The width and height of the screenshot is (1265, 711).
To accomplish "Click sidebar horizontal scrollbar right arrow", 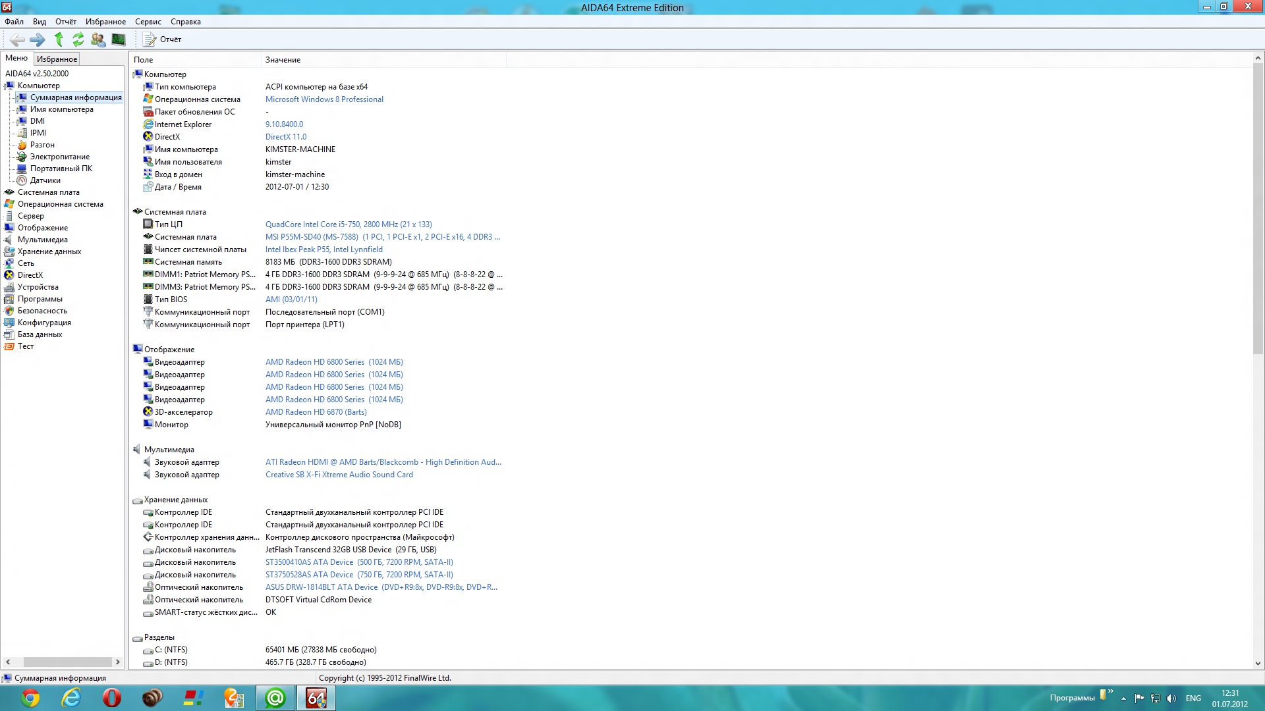I will [118, 662].
